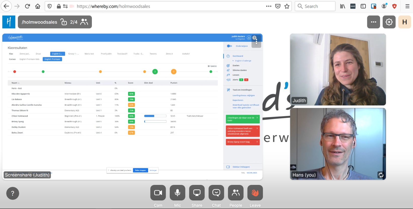
Task: Click the green timeline marker numbered 2
Action: (155, 72)
